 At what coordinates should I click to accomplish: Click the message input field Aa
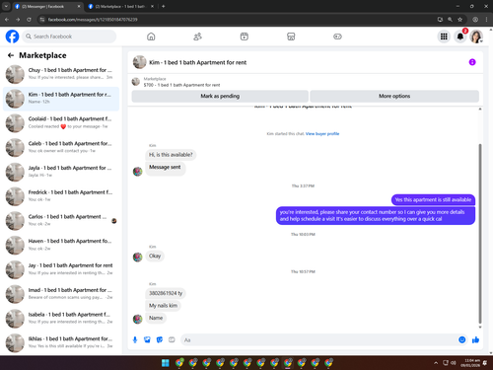318,339
